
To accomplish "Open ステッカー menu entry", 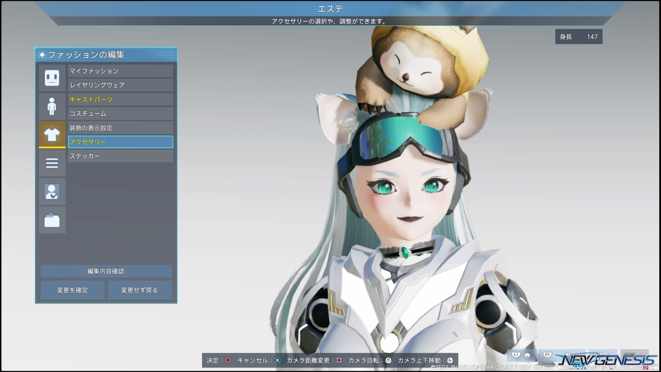I will pyautogui.click(x=120, y=156).
